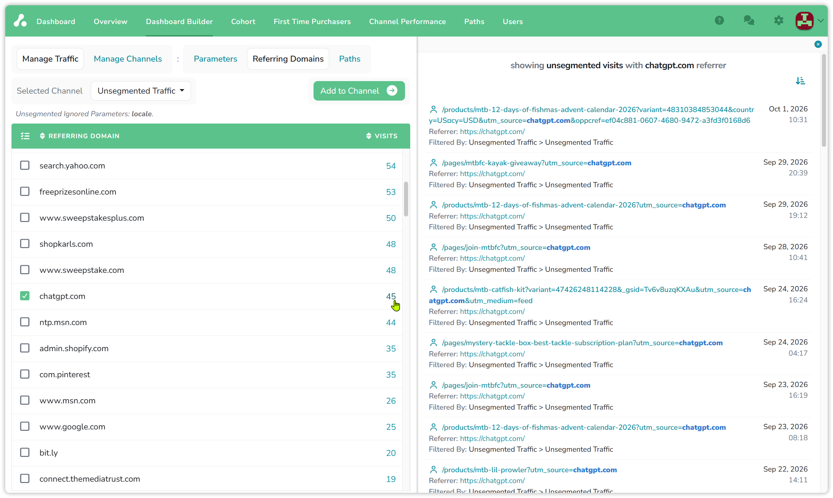Screen dimensions: 833x498
Task: Click visitor icon for mtb-lil-prowler visit
Action: [x=434, y=470]
